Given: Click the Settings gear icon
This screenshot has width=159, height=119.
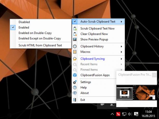Looking at the screenshot, I should pos(75,82).
